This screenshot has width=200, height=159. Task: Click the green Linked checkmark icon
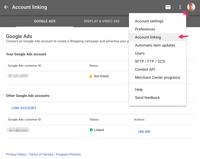(x=91, y=130)
